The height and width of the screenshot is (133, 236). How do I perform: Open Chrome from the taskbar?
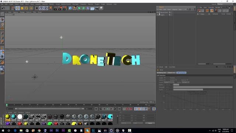(x=39, y=130)
